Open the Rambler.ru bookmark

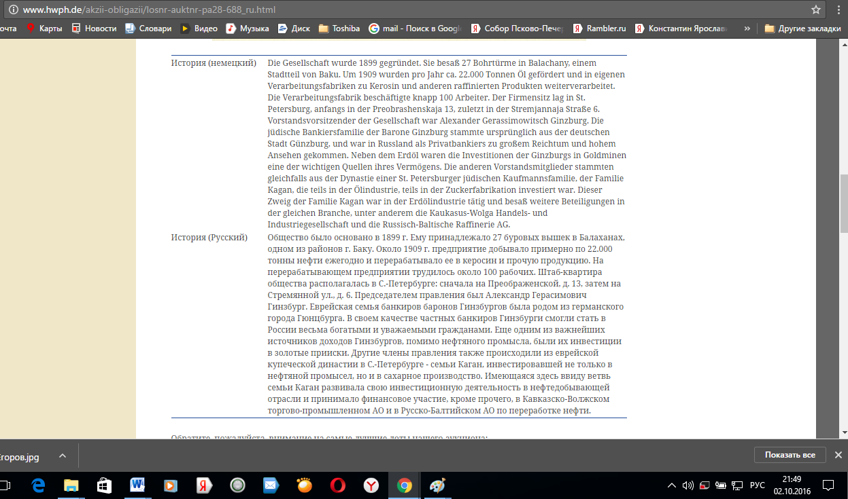click(x=599, y=29)
